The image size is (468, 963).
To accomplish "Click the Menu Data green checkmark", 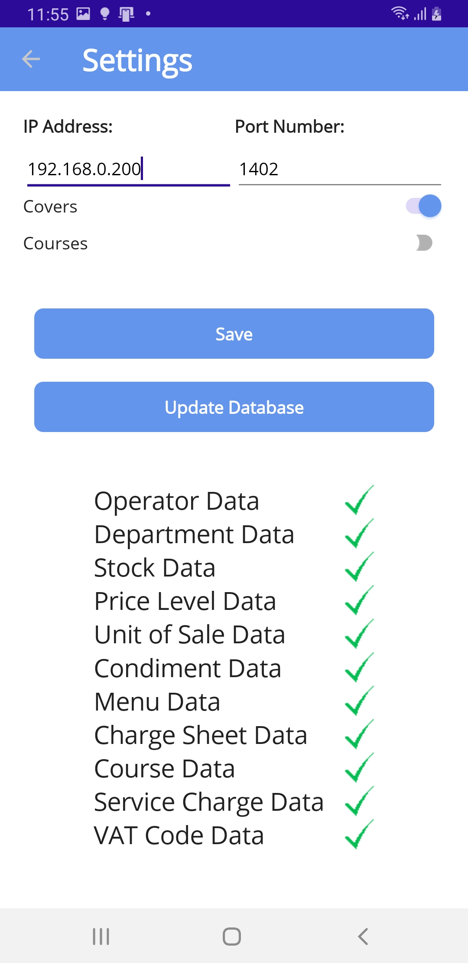I will [359, 701].
